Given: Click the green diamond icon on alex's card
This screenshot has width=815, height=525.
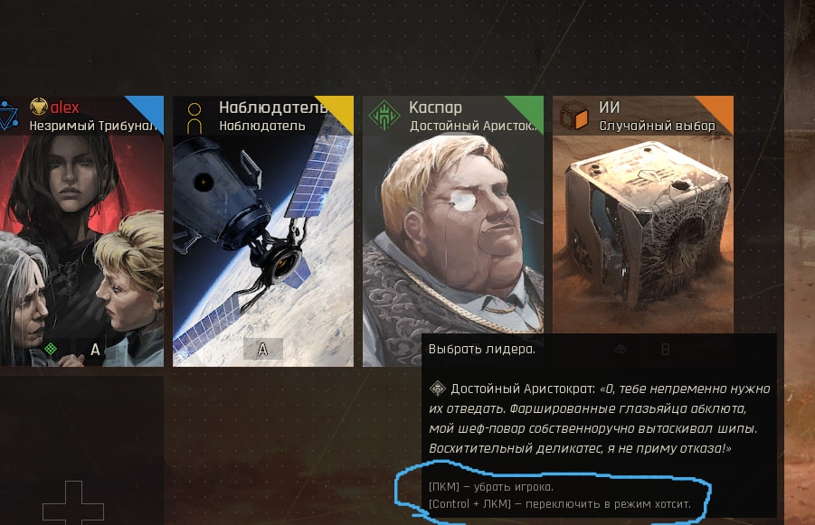Looking at the screenshot, I should pos(51,349).
